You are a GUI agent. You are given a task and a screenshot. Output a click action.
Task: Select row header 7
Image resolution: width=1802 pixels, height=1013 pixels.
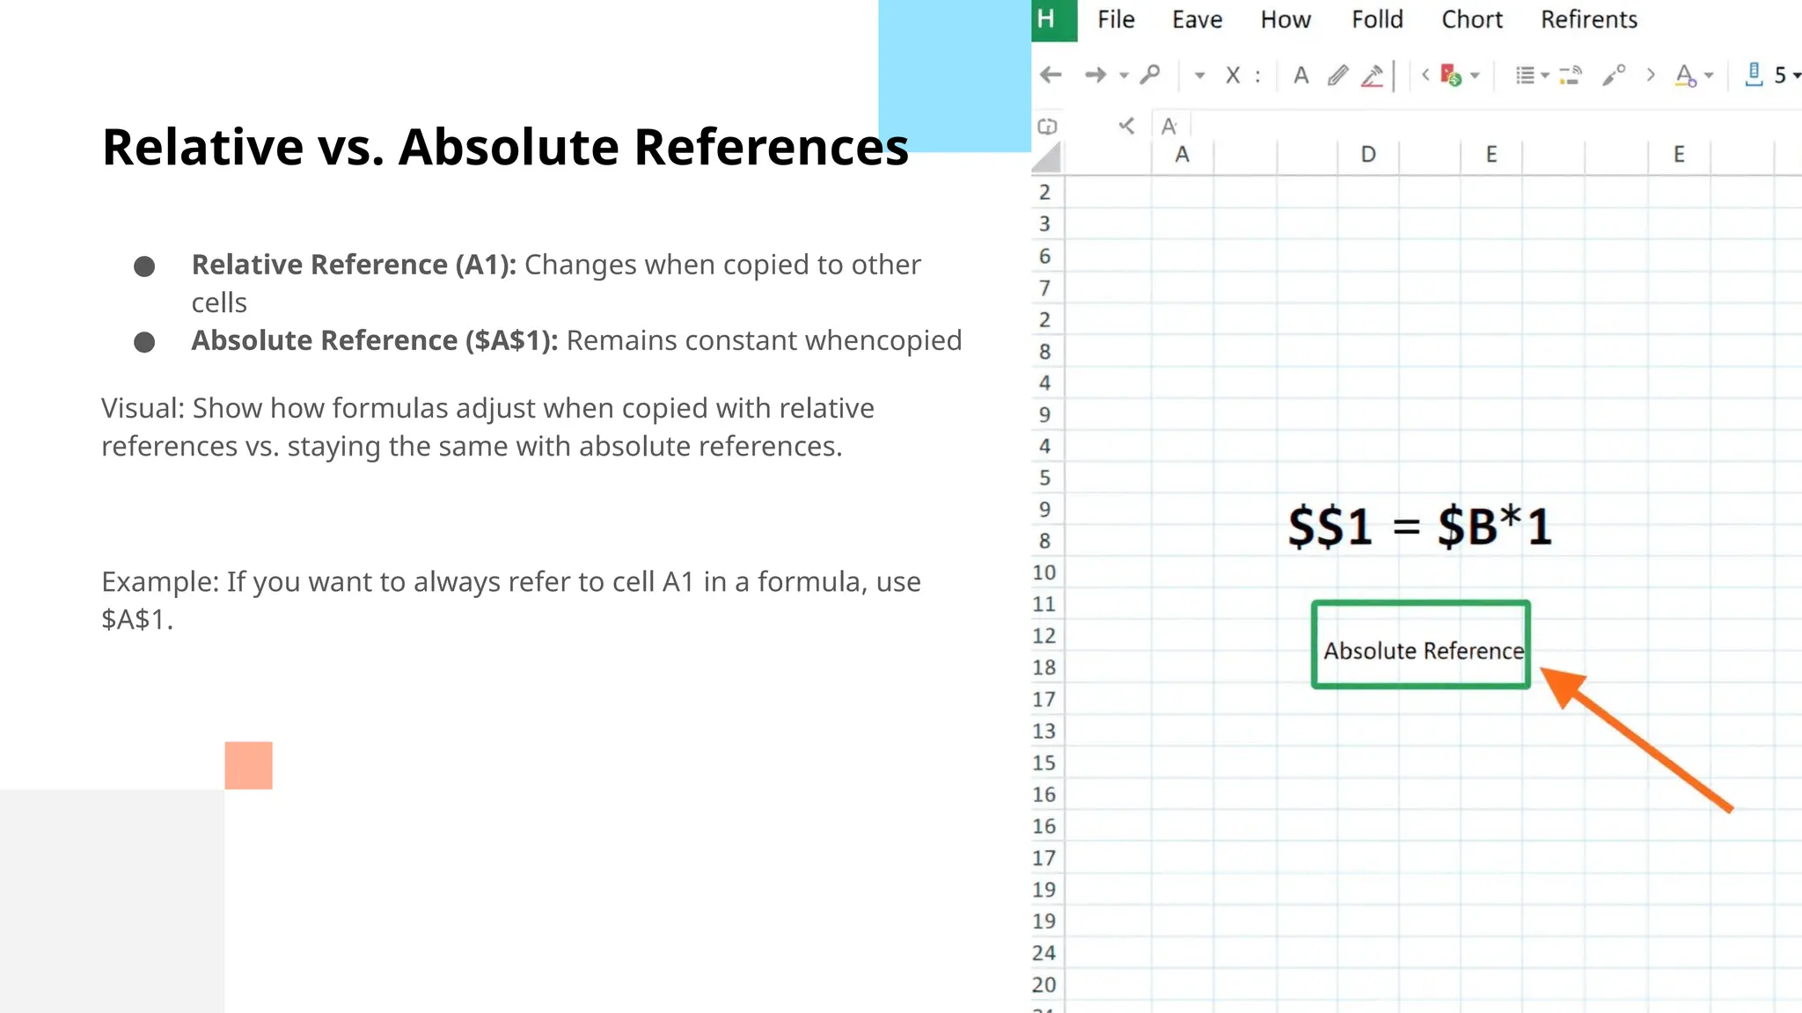pyautogui.click(x=1045, y=288)
